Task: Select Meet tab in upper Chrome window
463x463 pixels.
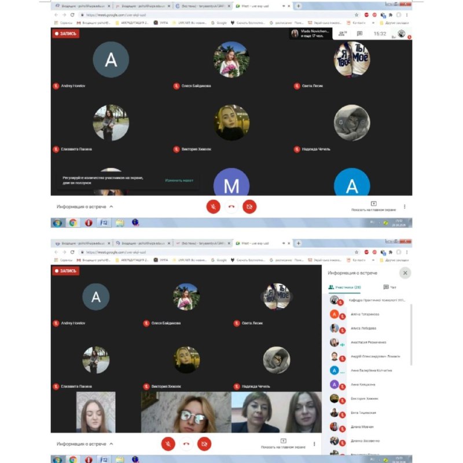Action: (263, 6)
